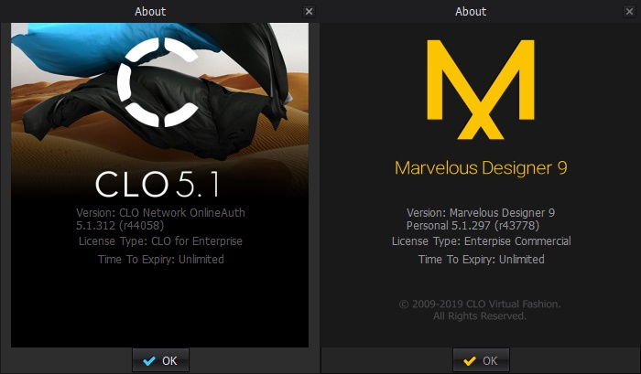Viewport: 641px width, 374px height.
Task: Click the yellow Marvelous Designer M logo
Action: (x=481, y=90)
